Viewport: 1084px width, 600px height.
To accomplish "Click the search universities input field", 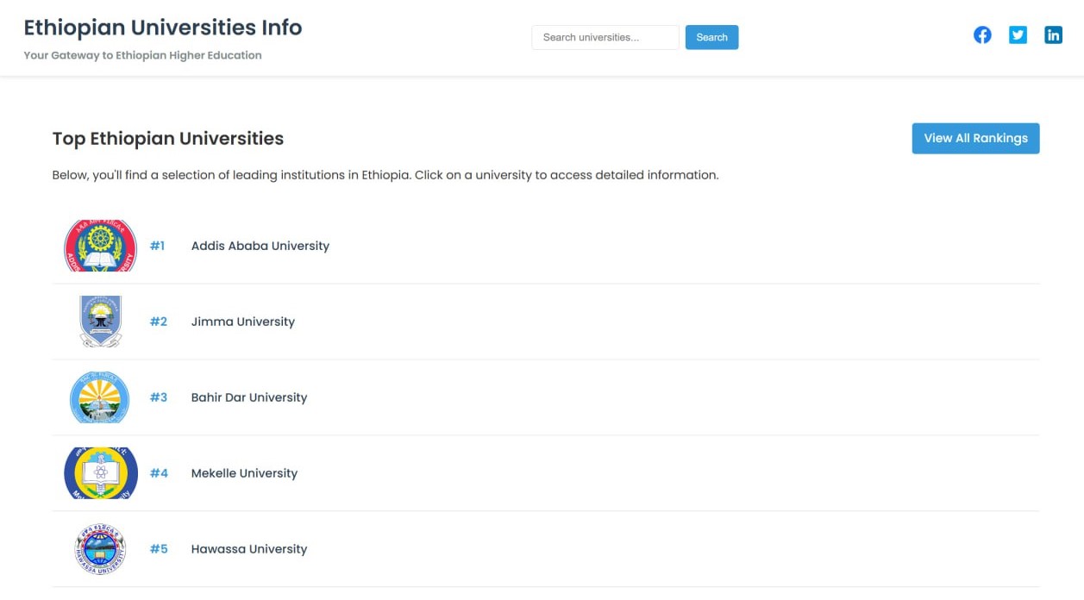I will tap(605, 37).
